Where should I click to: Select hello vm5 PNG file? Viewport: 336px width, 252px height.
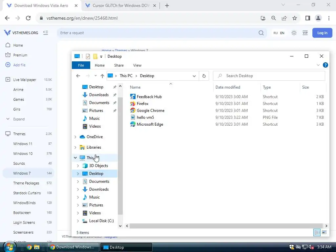coord(142,117)
